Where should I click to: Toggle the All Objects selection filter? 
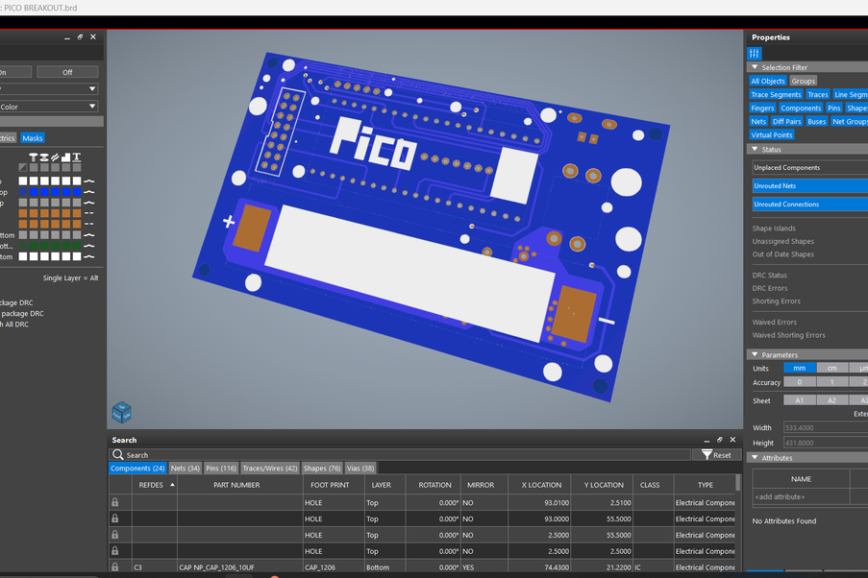coord(768,81)
